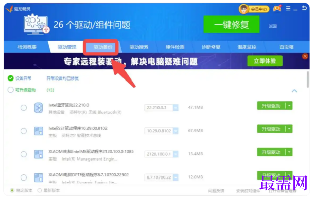Click the Intel Bluetooth driver icon
The image size is (317, 199).
(39, 108)
